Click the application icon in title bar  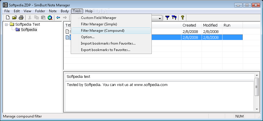5,5
